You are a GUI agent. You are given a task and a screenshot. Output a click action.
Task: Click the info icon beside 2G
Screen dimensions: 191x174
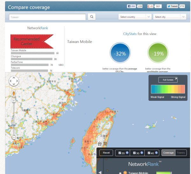pos(127,153)
